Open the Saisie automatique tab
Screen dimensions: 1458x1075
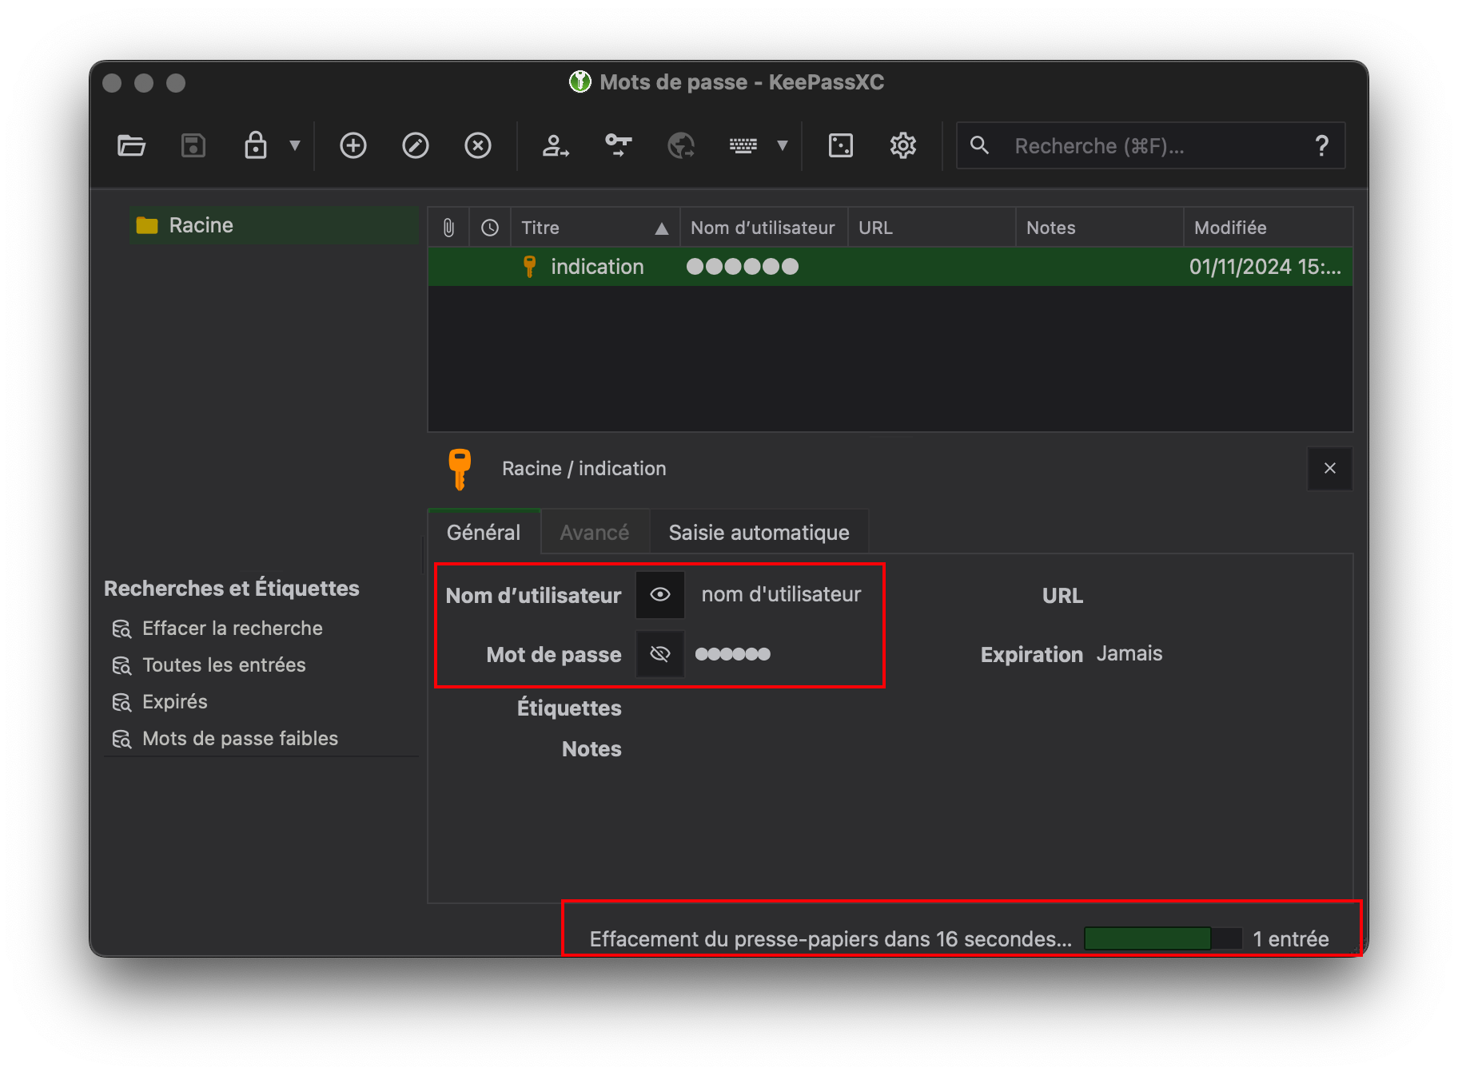759,533
